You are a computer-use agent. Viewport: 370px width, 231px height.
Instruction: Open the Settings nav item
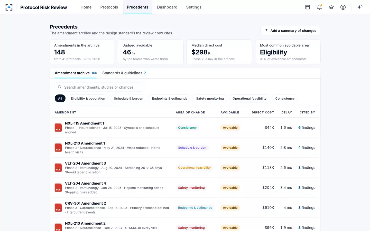tap(194, 7)
